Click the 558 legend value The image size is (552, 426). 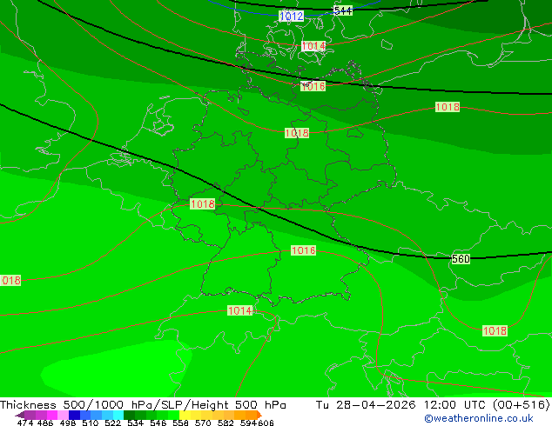(x=180, y=423)
